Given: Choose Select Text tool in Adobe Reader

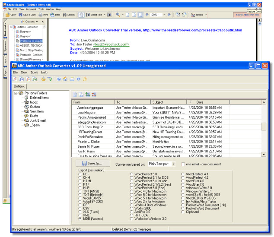Looking at the screenshot, I should click(x=94, y=15).
